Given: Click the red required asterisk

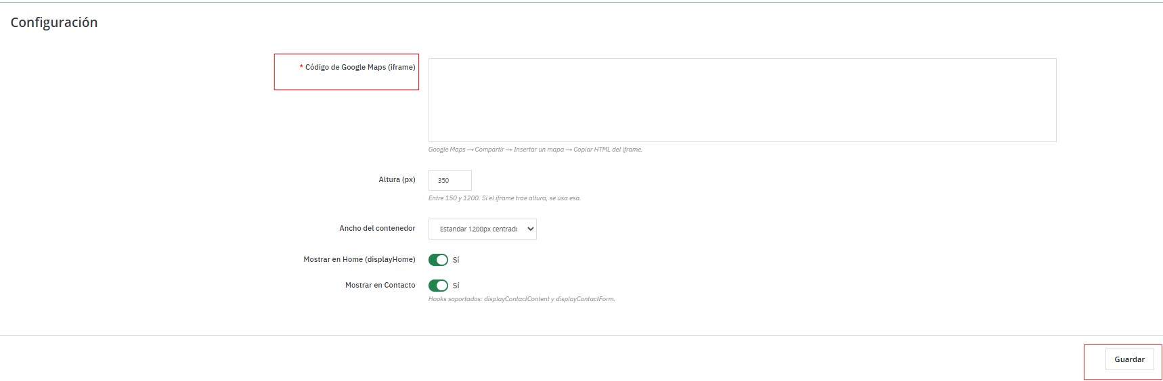Looking at the screenshot, I should tap(301, 67).
